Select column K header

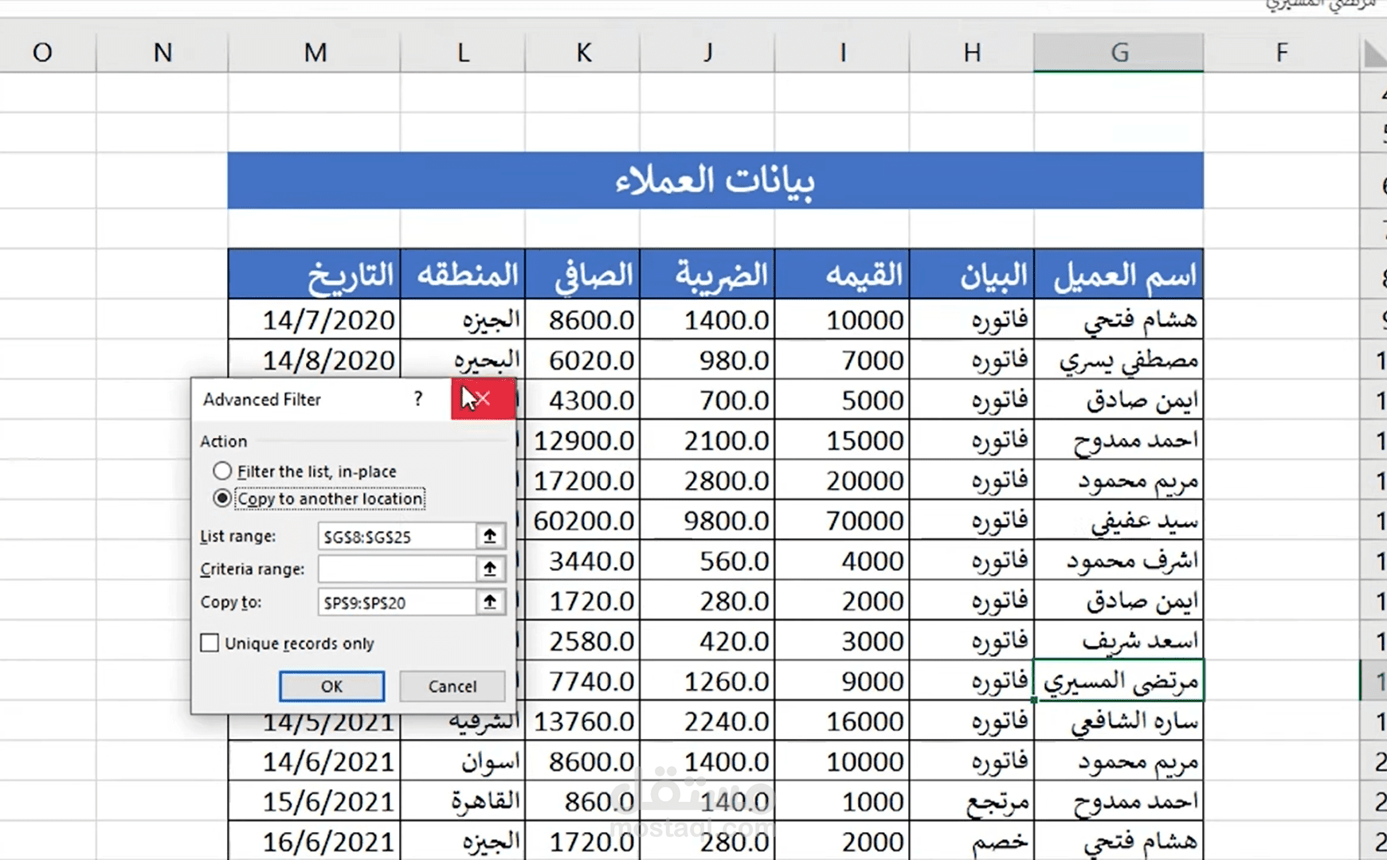(x=582, y=53)
